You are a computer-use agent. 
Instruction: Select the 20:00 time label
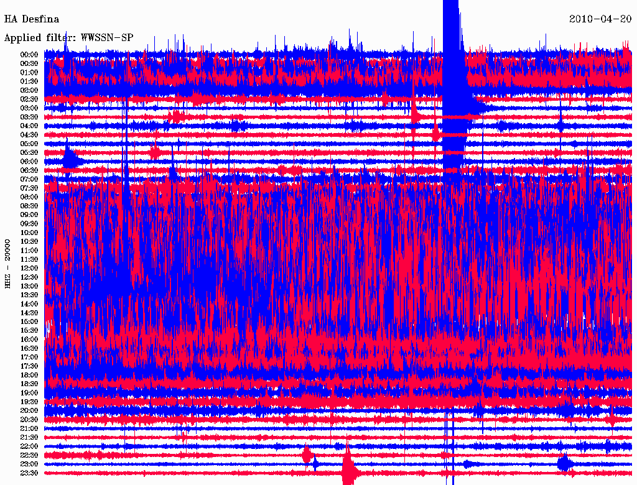point(29,411)
